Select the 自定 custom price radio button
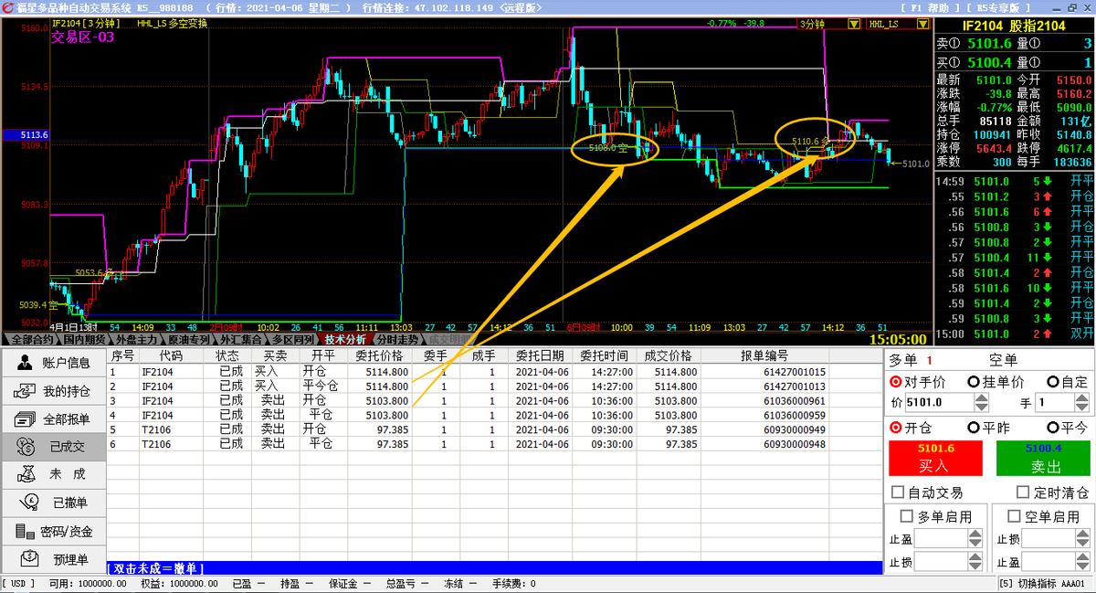The height and width of the screenshot is (593, 1096). point(1053,382)
